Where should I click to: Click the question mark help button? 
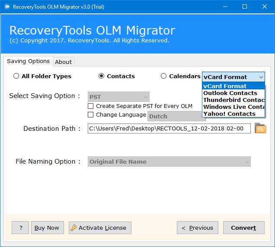[x=20, y=228]
